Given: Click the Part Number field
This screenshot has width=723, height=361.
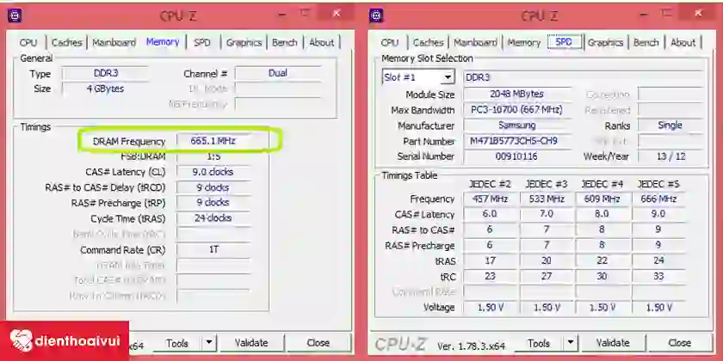Looking at the screenshot, I should (x=517, y=141).
